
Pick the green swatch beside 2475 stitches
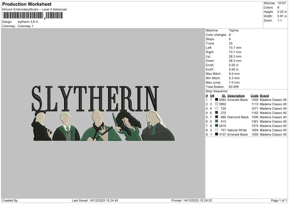point(217,126)
